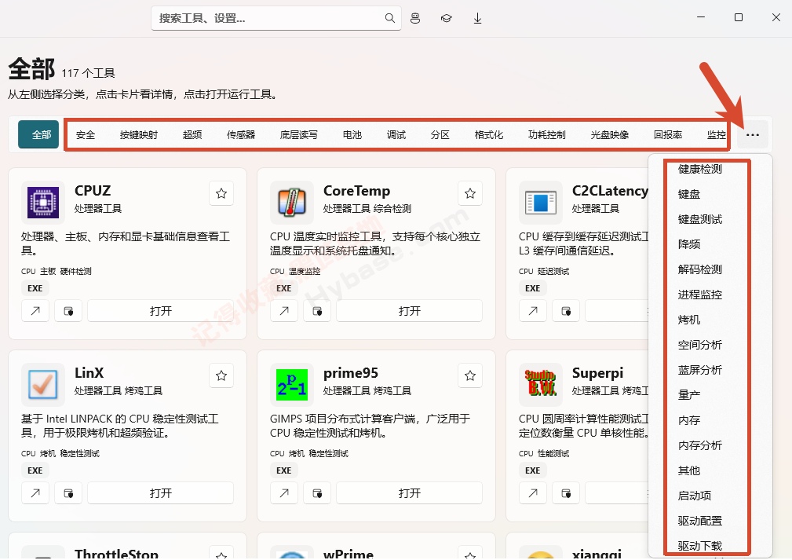The width and height of the screenshot is (792, 560).
Task: Select the 光盘映像 category tab
Action: 610,135
